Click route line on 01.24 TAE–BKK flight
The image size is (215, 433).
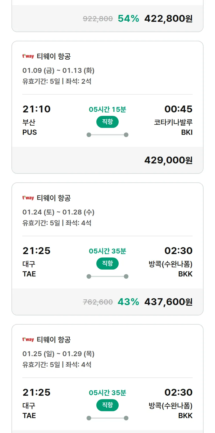107,276
